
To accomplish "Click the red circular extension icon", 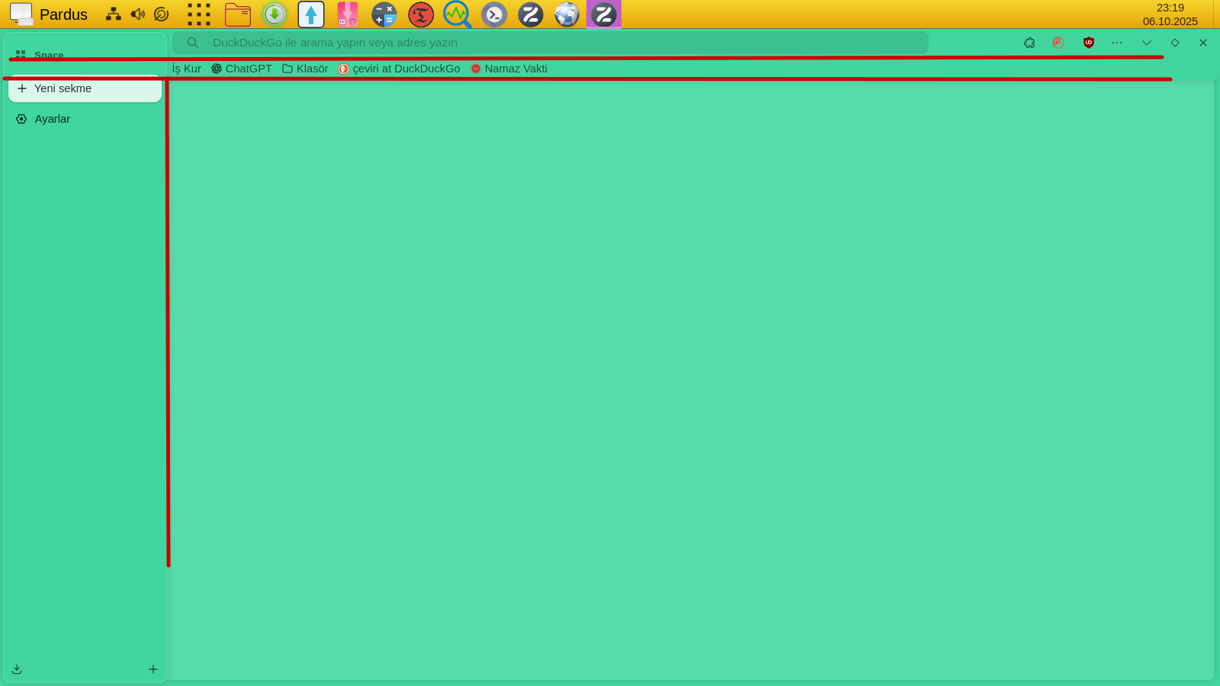I will (1058, 43).
